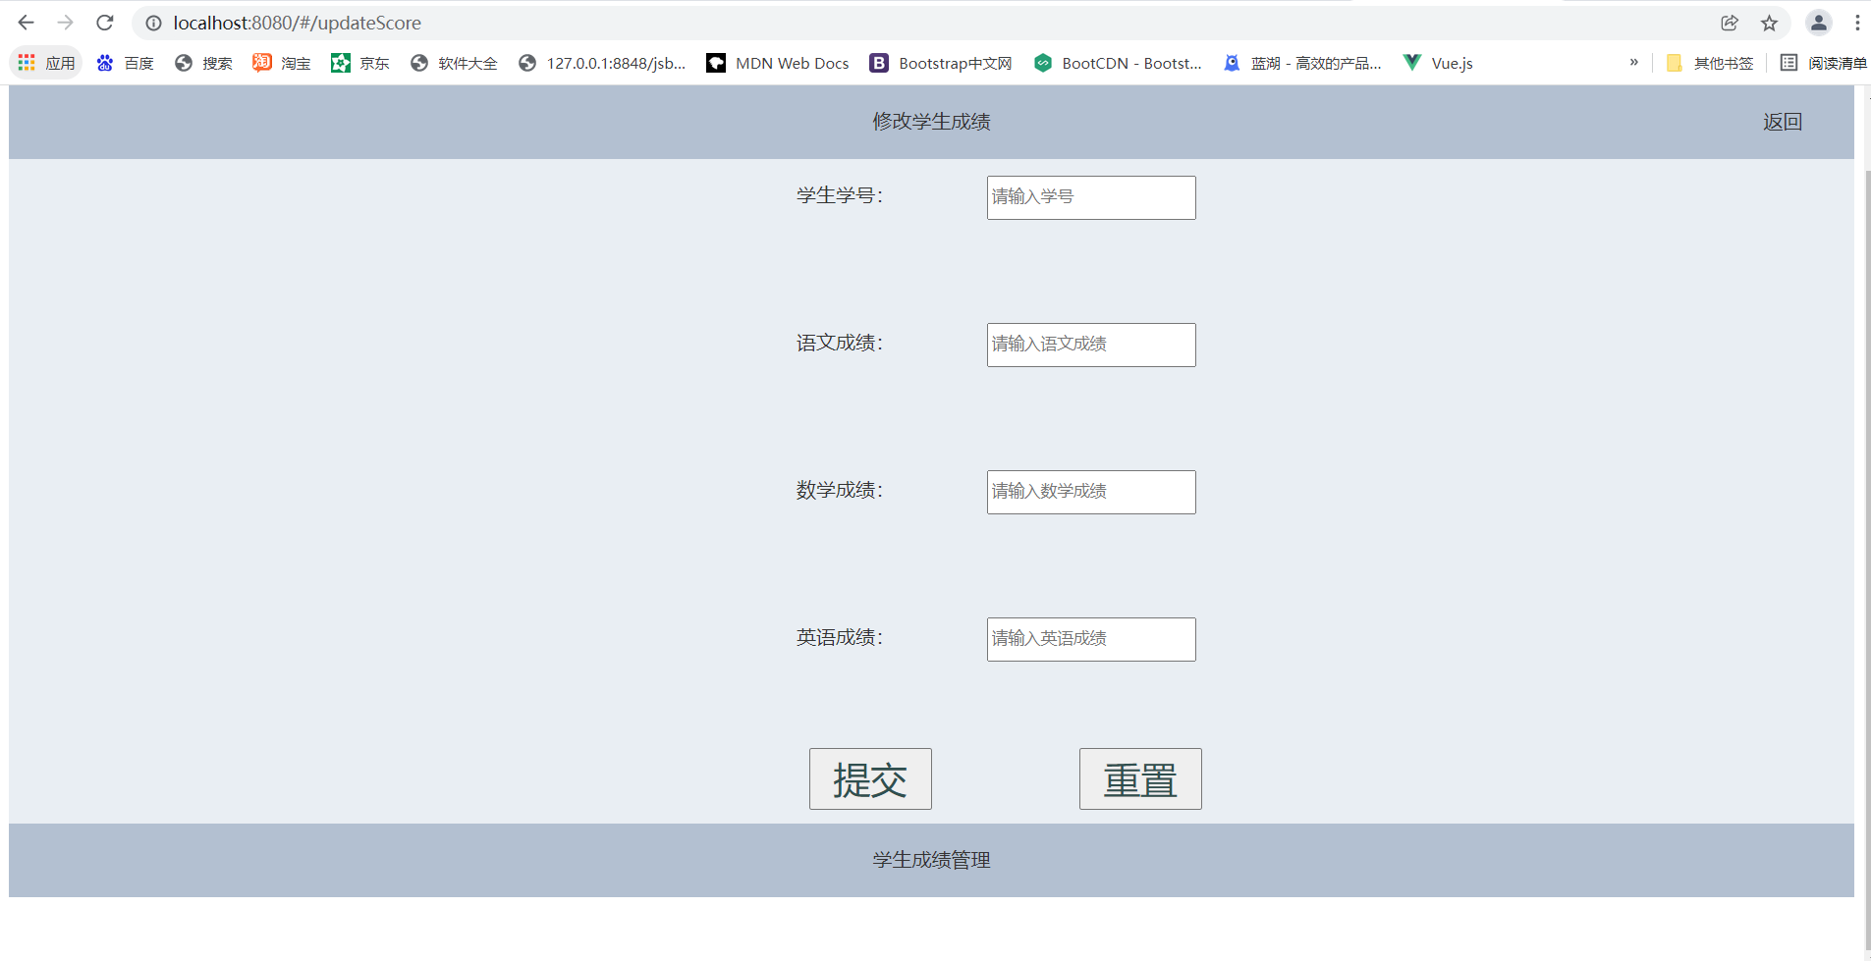Viewport: 1871px width, 961px height.
Task: Open the 百度 bookmark
Action: click(x=125, y=63)
